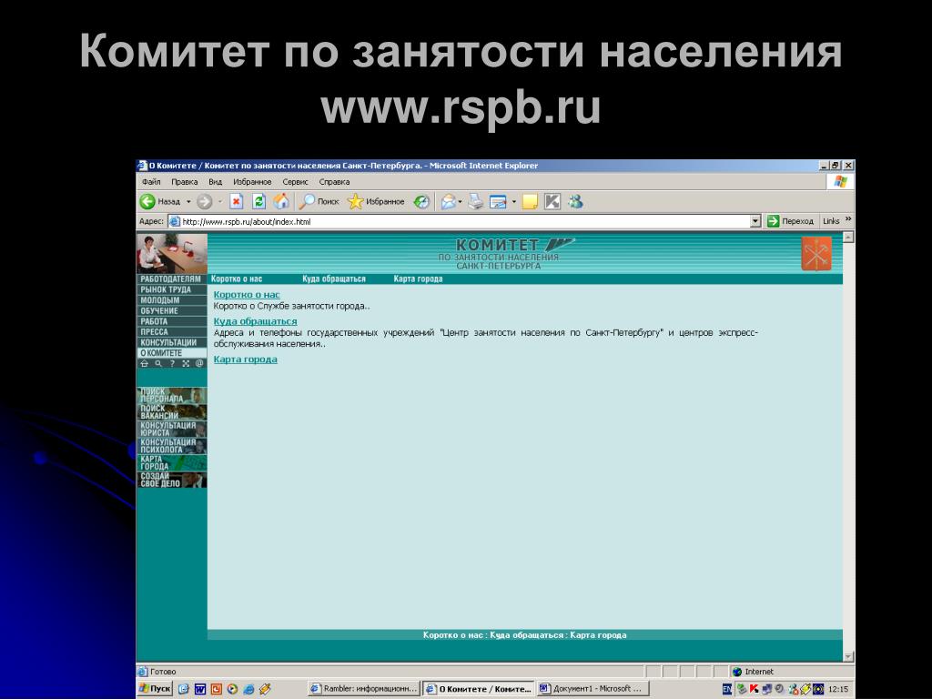Stop page loading with the red X icon
This screenshot has width=932, height=699.
(237, 202)
